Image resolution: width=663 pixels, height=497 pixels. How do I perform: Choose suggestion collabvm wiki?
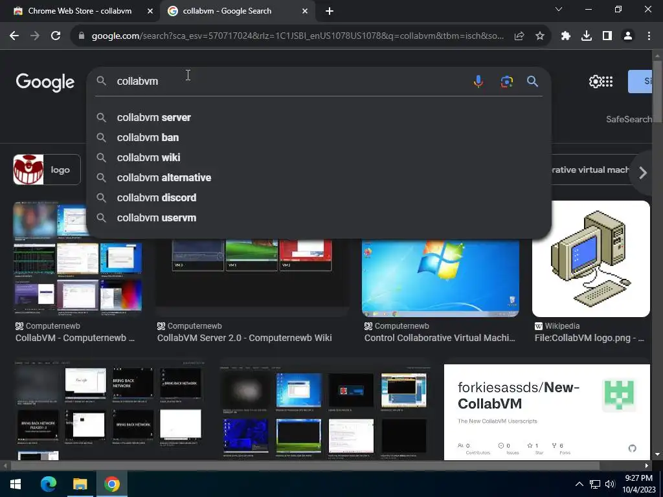(319, 158)
